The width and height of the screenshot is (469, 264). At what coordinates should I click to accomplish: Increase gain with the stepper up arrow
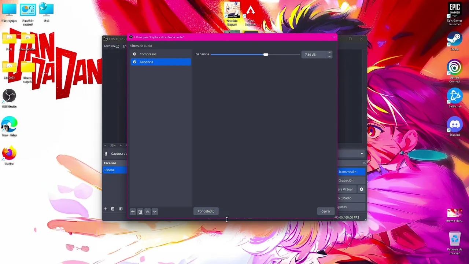[329, 53]
